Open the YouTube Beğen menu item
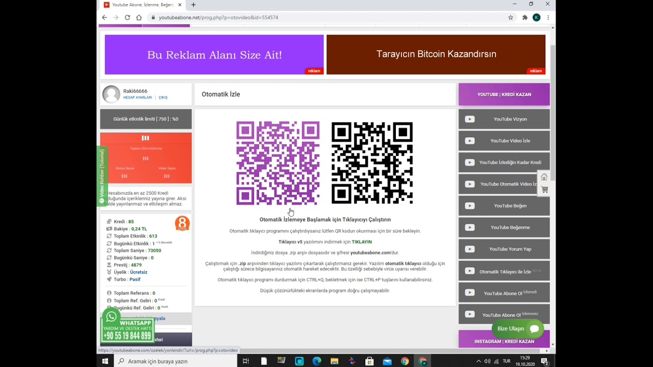This screenshot has height=367, width=653. point(504,205)
